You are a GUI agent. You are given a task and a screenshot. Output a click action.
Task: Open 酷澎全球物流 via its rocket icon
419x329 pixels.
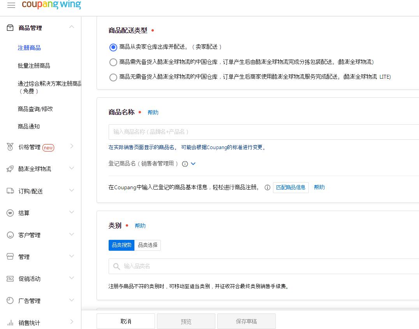click(x=10, y=169)
